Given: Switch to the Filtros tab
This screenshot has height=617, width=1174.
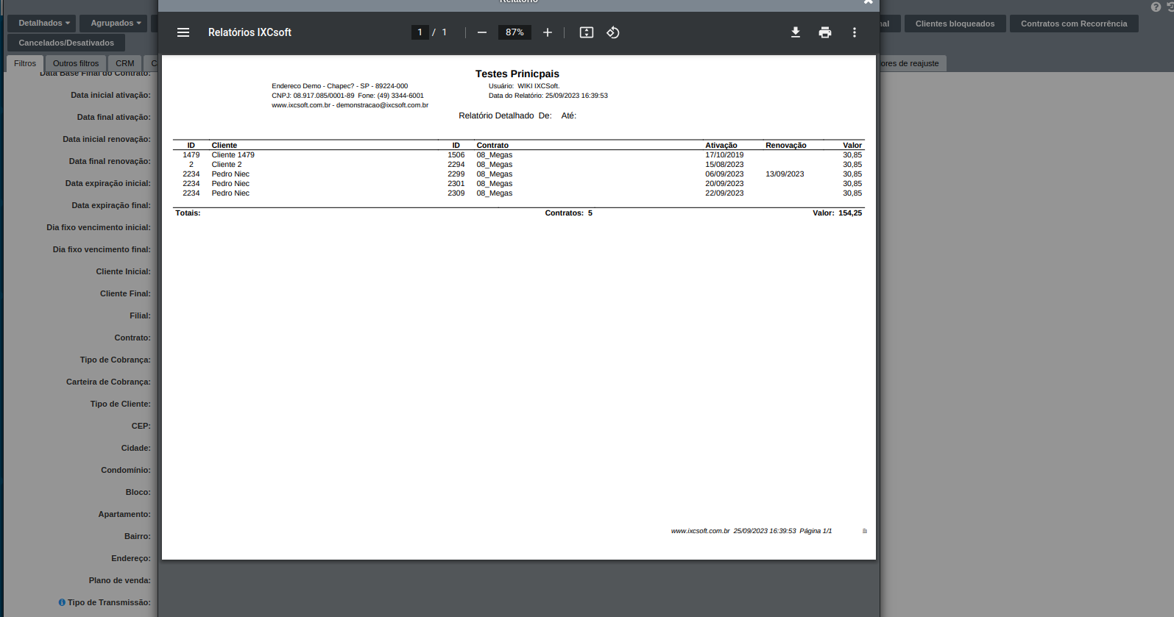Looking at the screenshot, I should tap(25, 63).
